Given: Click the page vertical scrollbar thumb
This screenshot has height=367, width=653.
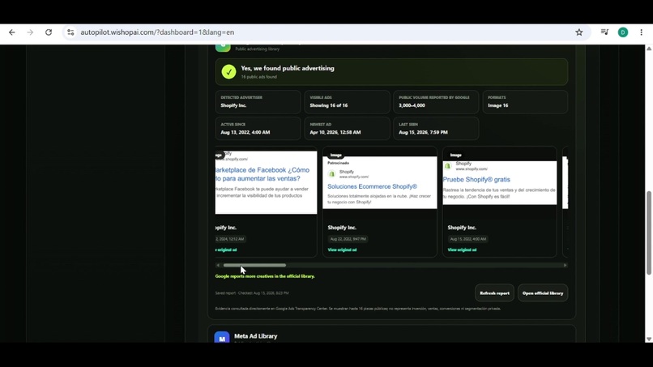Looking at the screenshot, I should (649, 233).
